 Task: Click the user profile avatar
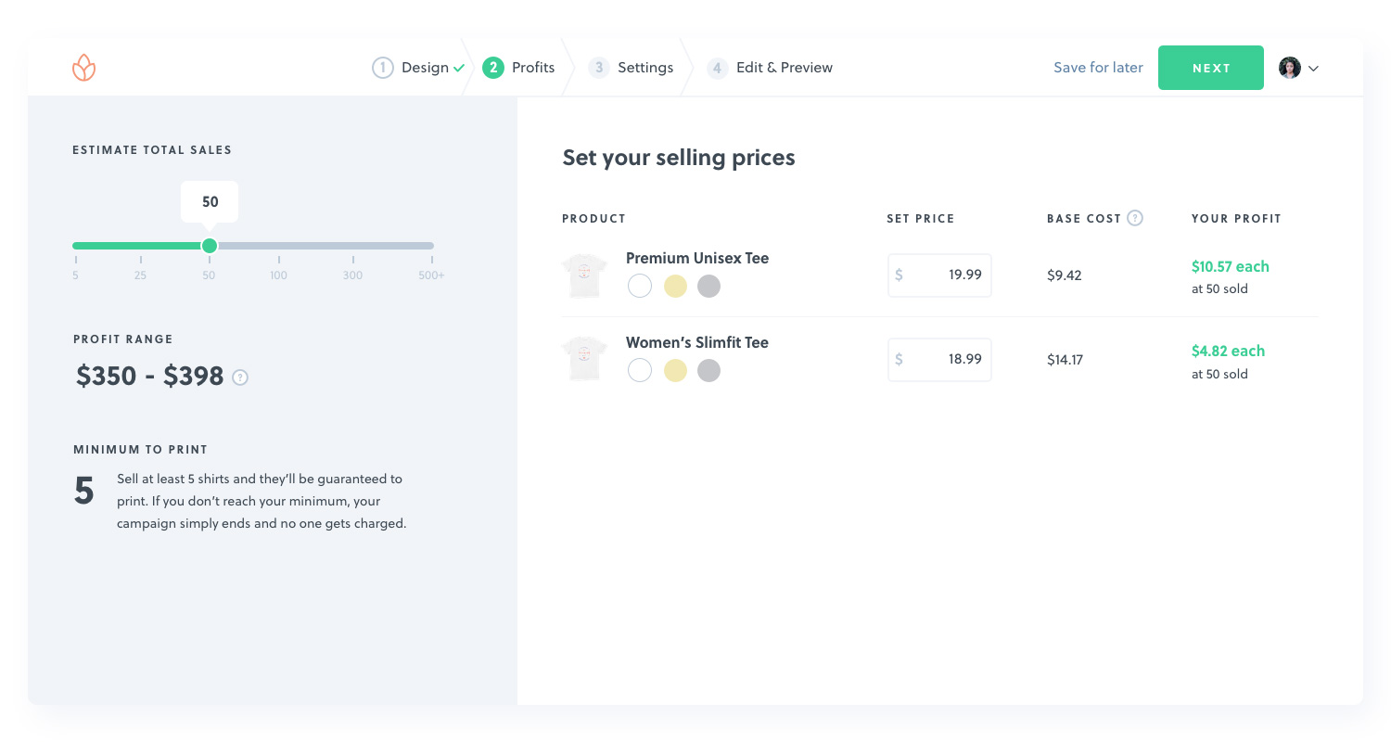pos(1289,68)
